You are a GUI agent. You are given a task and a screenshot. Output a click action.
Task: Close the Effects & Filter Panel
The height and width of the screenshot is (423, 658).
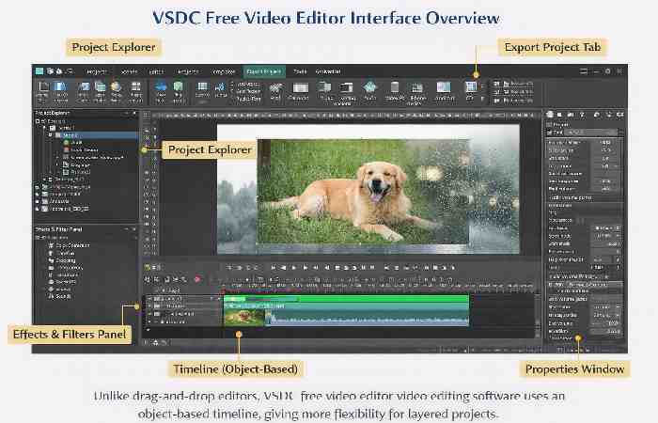(x=134, y=229)
